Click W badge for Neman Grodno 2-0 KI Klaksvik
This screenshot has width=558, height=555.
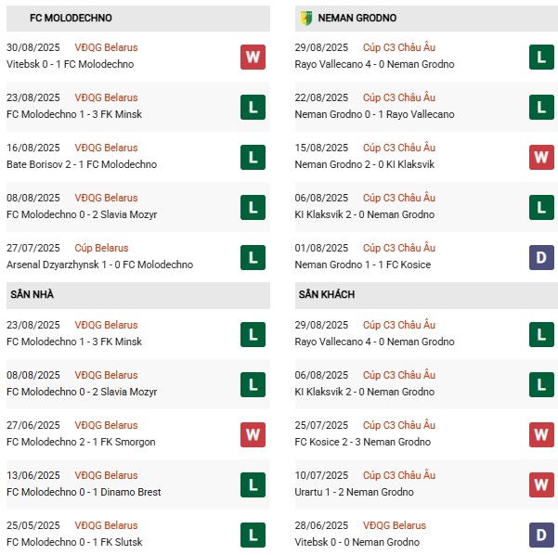click(x=541, y=157)
